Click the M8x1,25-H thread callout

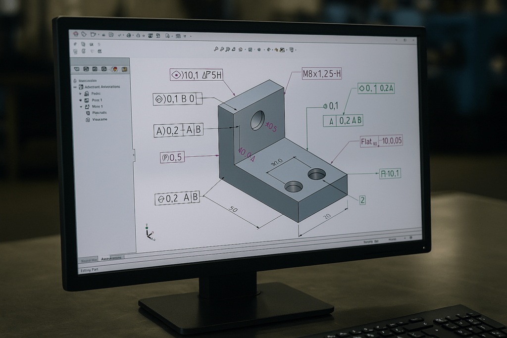pyautogui.click(x=322, y=74)
